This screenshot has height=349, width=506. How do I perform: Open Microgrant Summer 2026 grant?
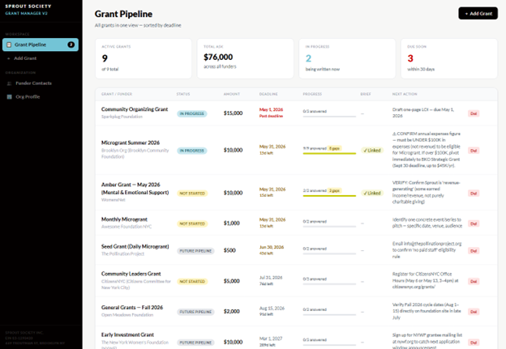(x=131, y=143)
